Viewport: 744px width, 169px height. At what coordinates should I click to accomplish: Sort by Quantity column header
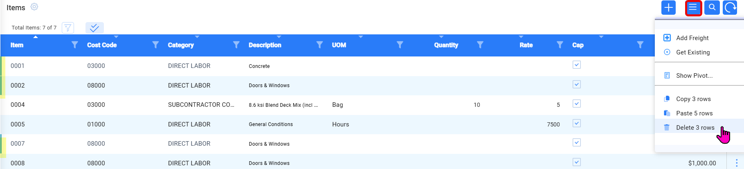(x=446, y=45)
